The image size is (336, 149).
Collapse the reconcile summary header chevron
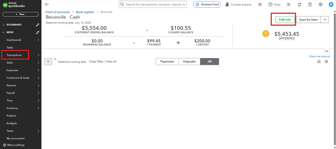click(326, 51)
